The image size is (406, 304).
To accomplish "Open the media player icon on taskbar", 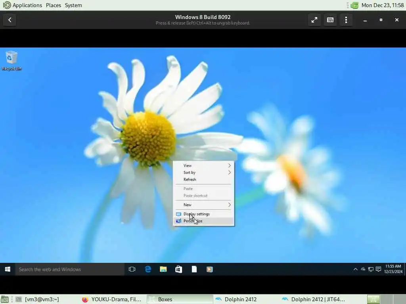I will click(209, 269).
